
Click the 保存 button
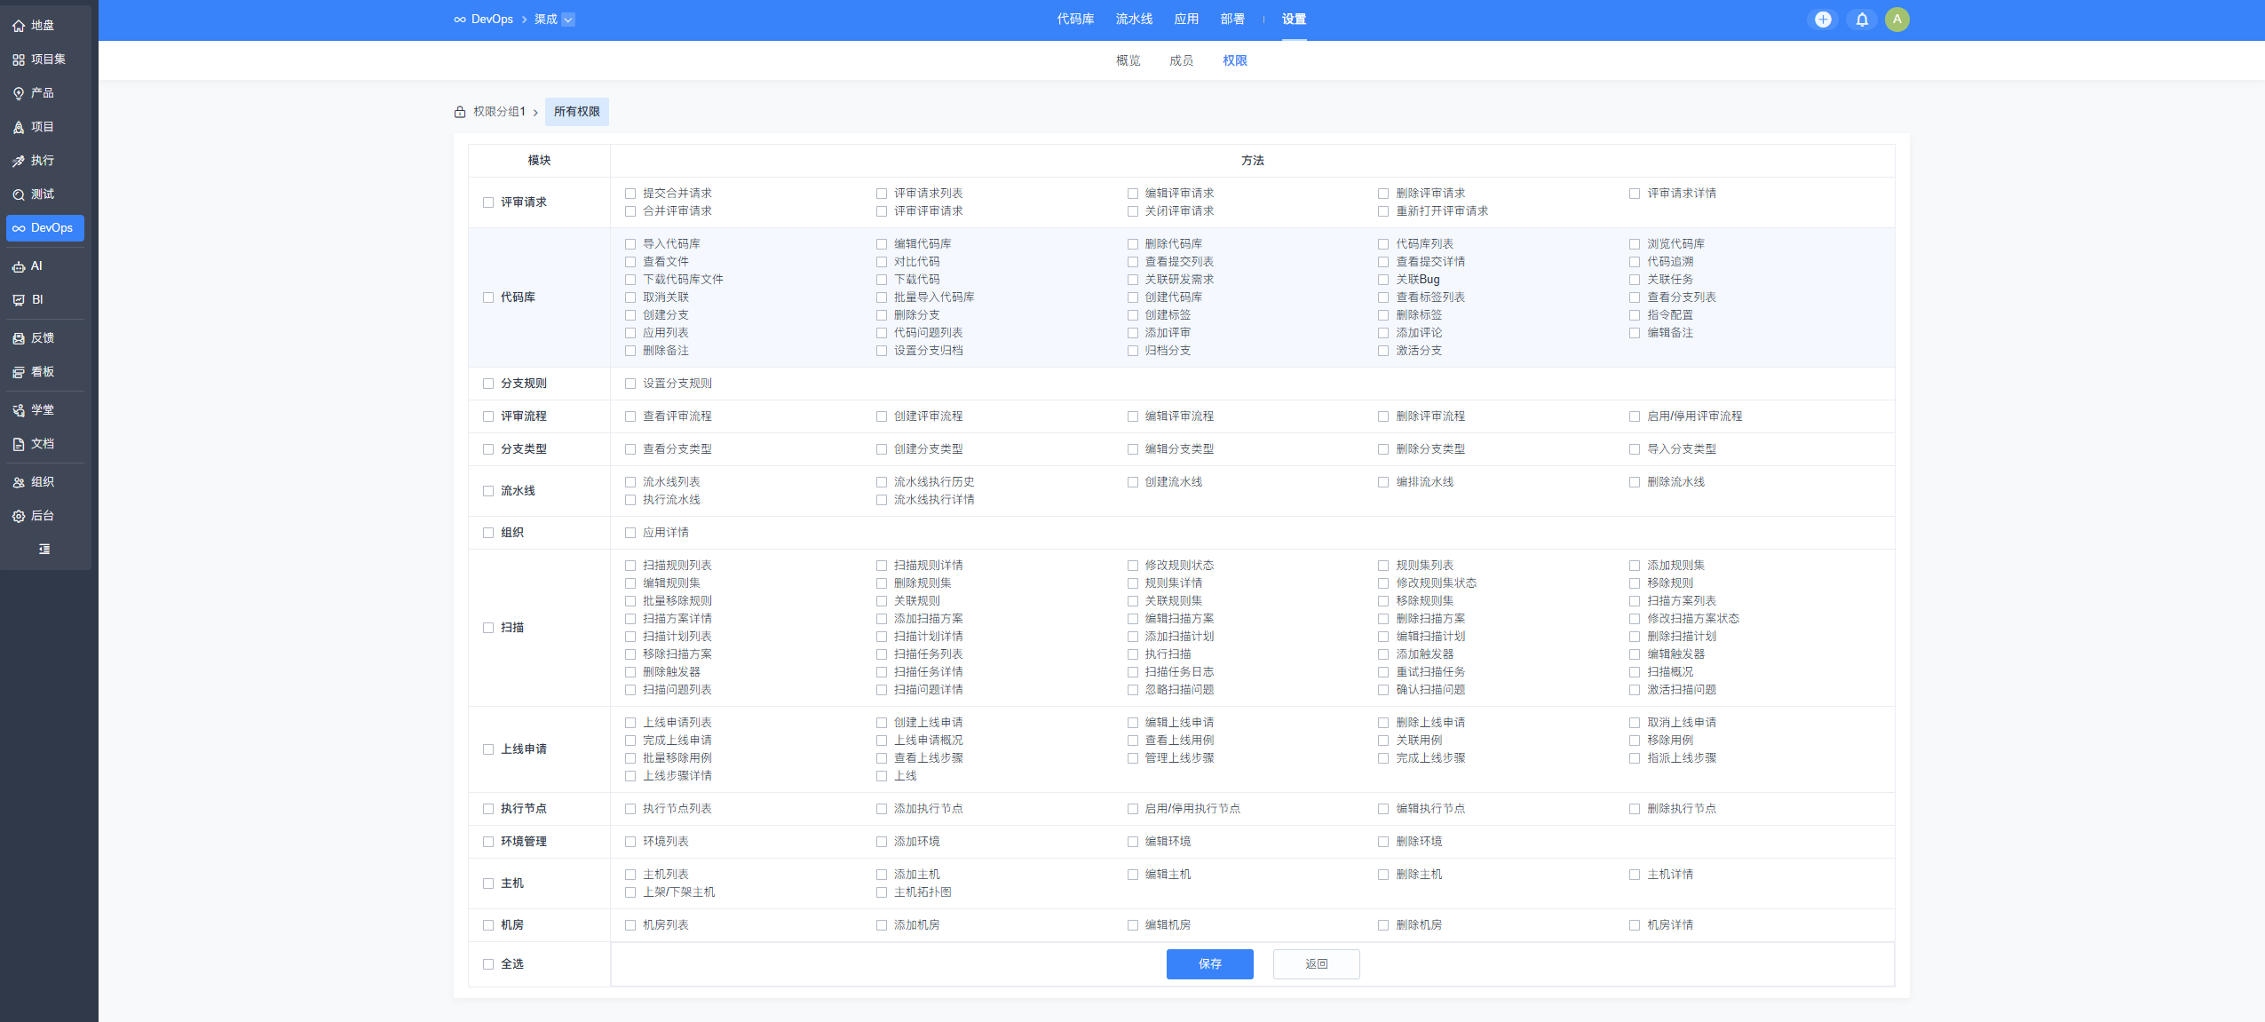[1209, 964]
